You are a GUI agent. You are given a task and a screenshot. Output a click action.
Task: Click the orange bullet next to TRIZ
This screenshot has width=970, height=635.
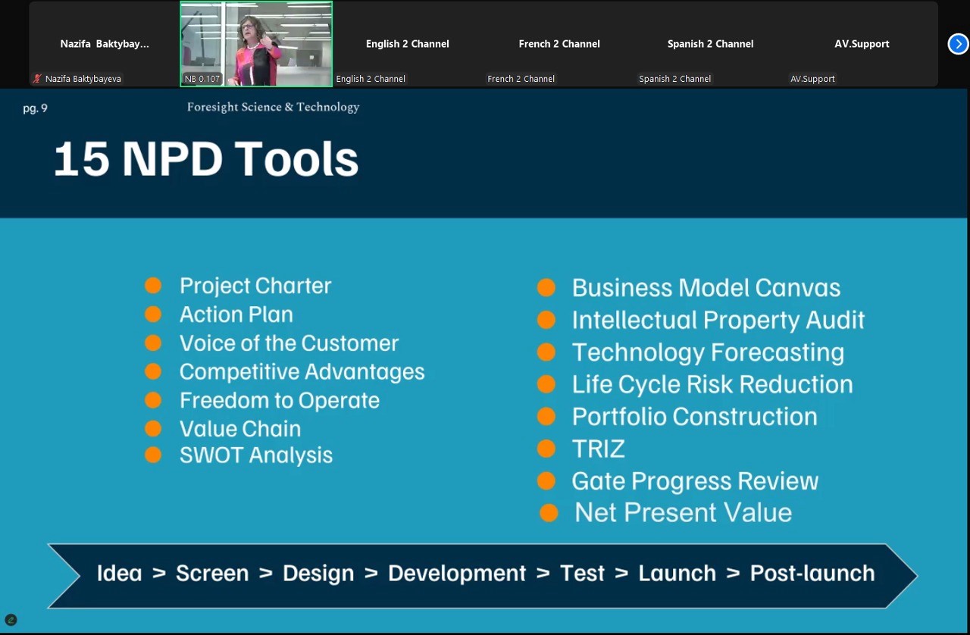click(546, 449)
